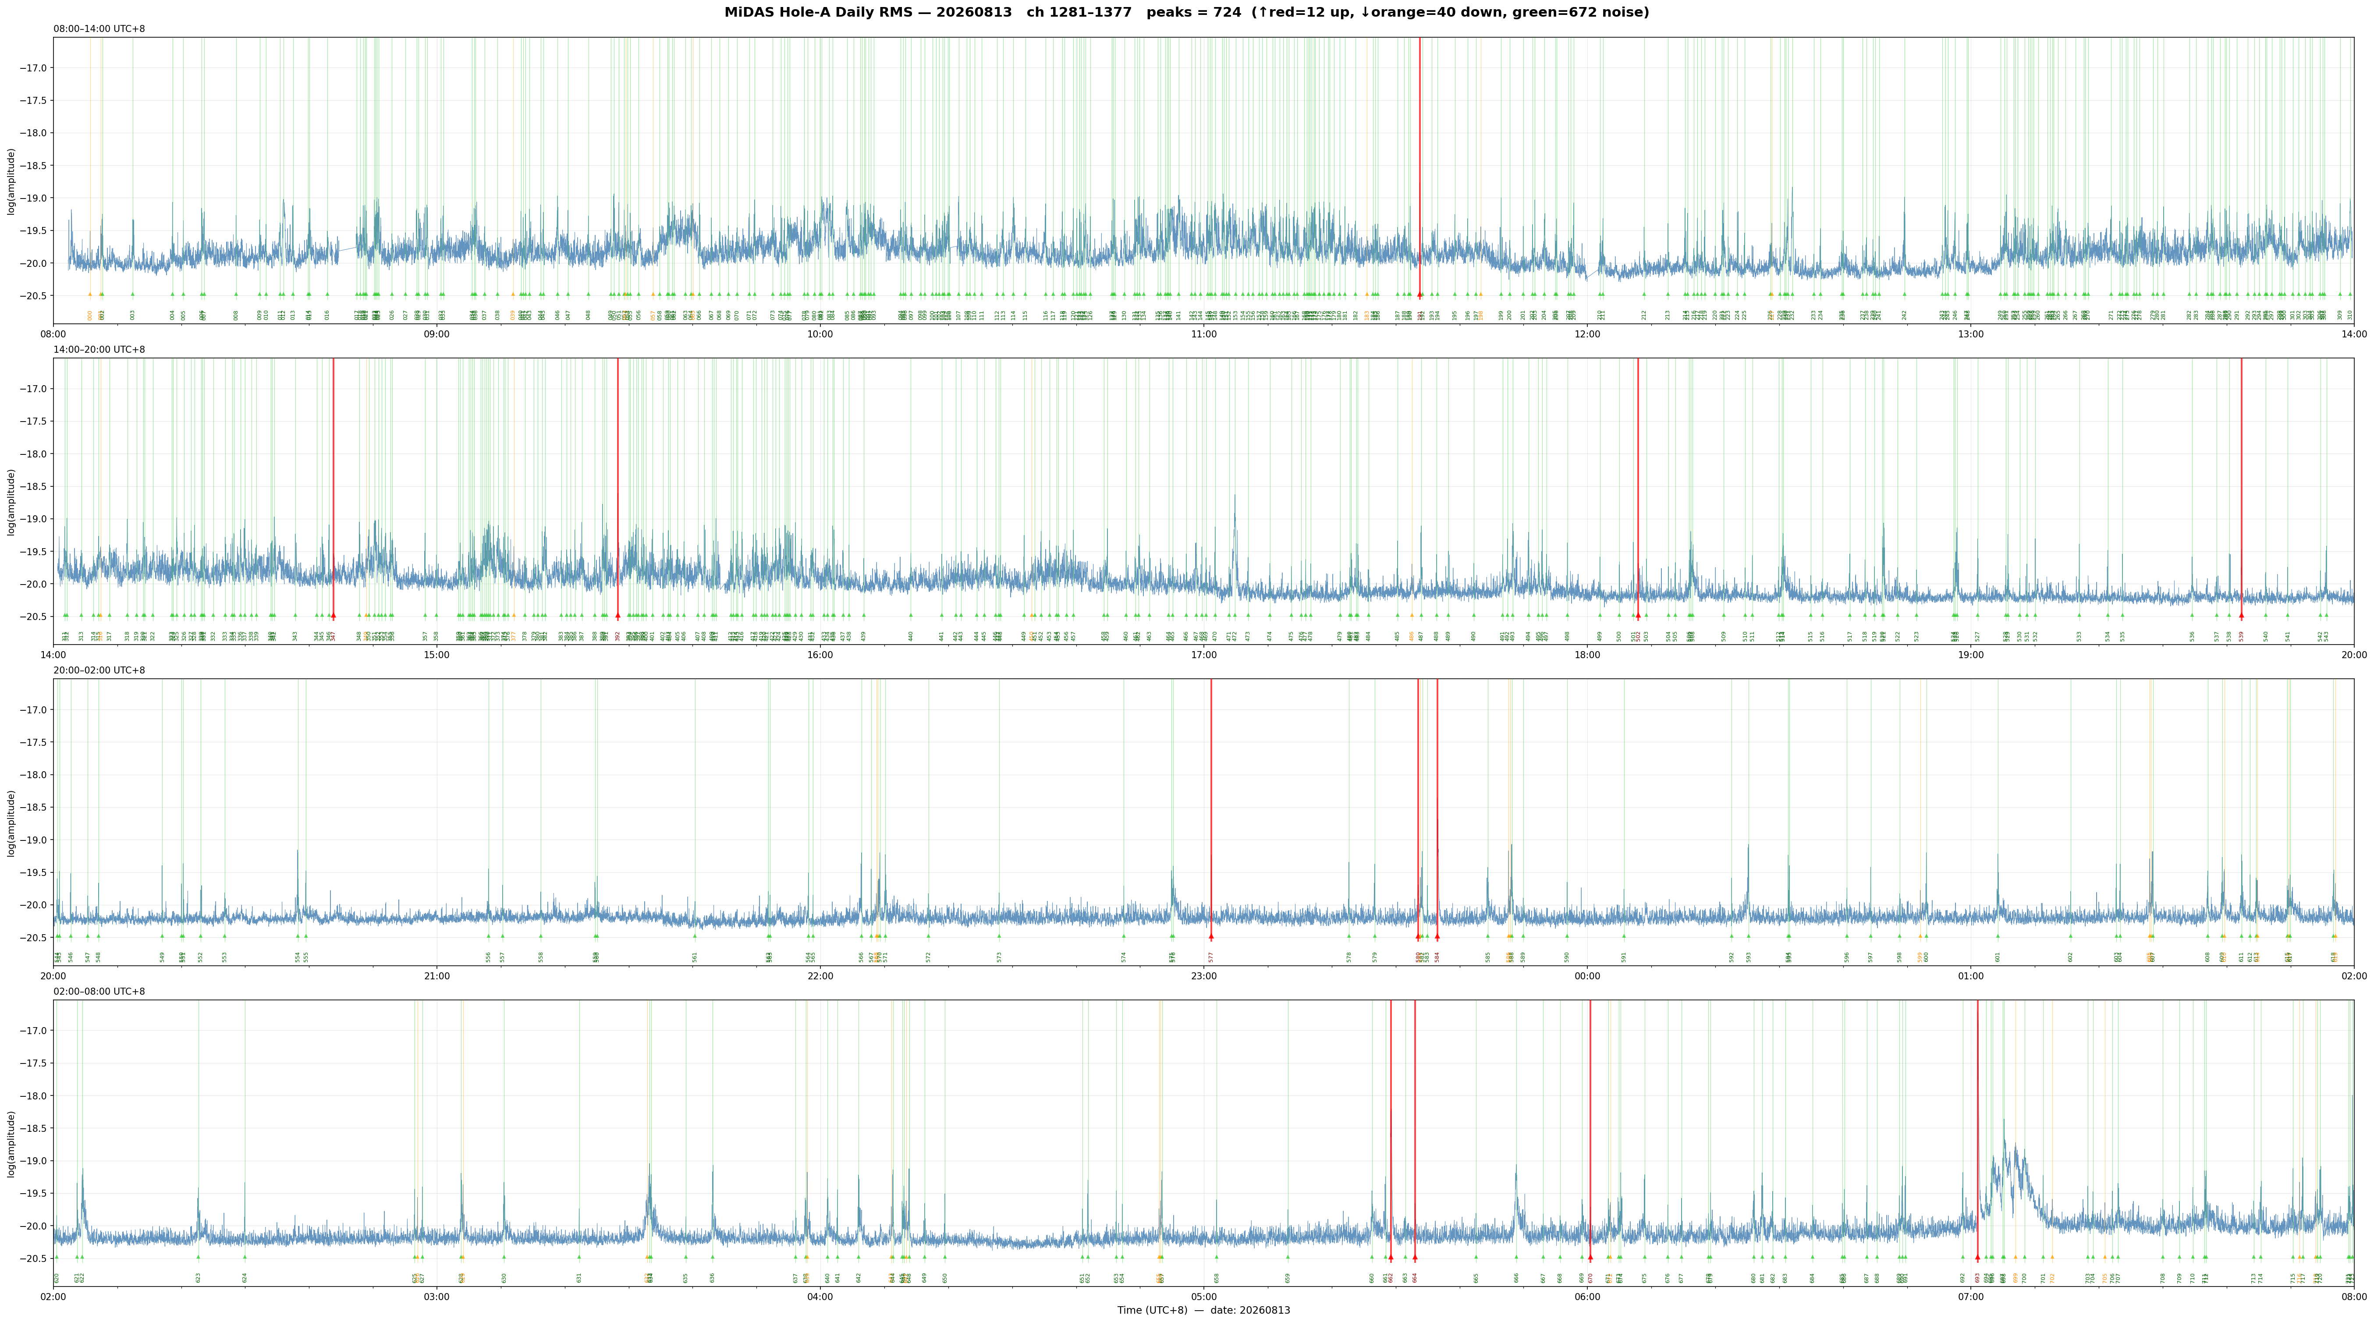Click the log(amplitude) label of the 14:00–20:00 panel
2374x1322 pixels.
coord(11,502)
